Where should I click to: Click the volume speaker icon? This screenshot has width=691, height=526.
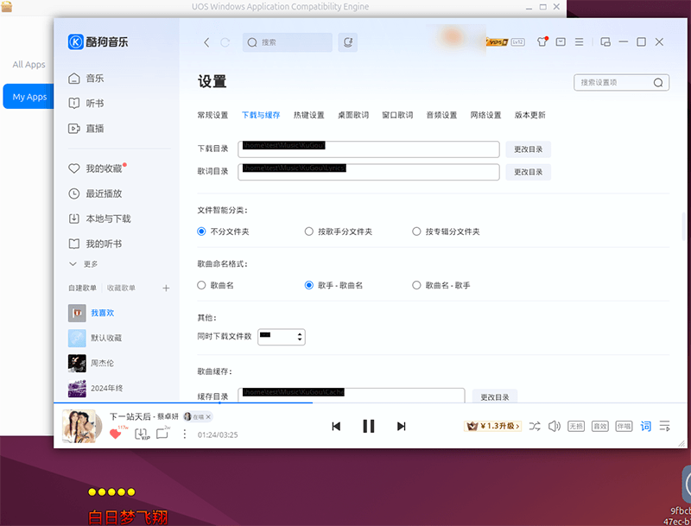click(x=555, y=426)
